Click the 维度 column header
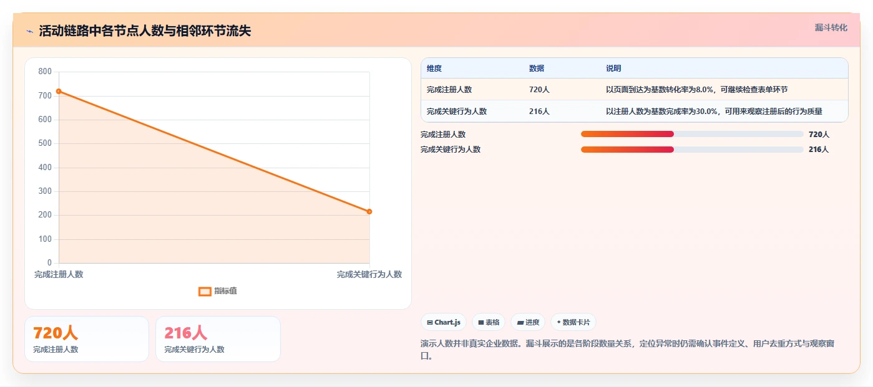The height and width of the screenshot is (387, 873). tap(434, 69)
